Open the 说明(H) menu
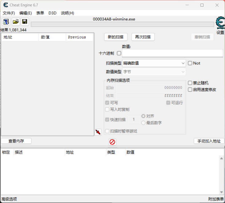This screenshot has height=203, width=225. (67, 13)
